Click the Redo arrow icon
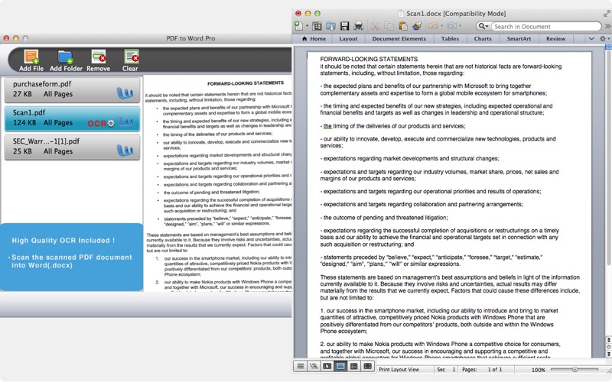Image resolution: width=612 pixels, height=382 pixels. pos(451,26)
